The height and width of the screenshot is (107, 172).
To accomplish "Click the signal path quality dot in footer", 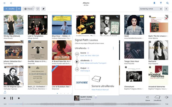I will [x=96, y=97].
